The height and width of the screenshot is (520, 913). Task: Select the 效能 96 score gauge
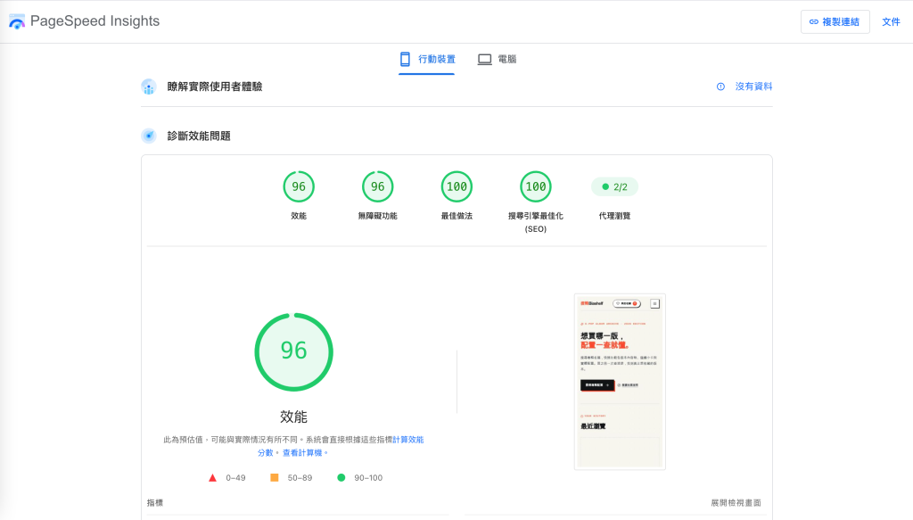[299, 186]
